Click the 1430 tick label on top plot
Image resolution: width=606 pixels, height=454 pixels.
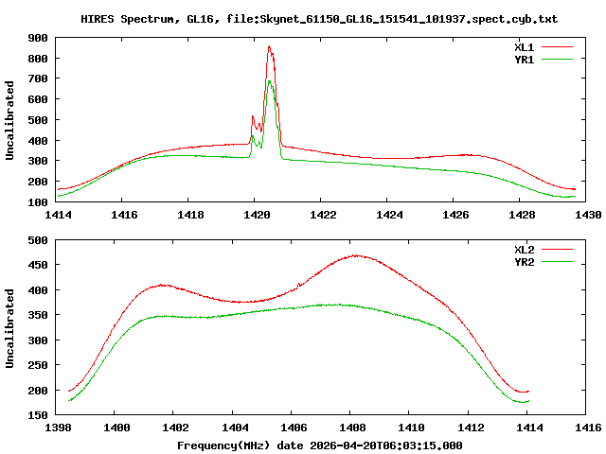pos(588,215)
